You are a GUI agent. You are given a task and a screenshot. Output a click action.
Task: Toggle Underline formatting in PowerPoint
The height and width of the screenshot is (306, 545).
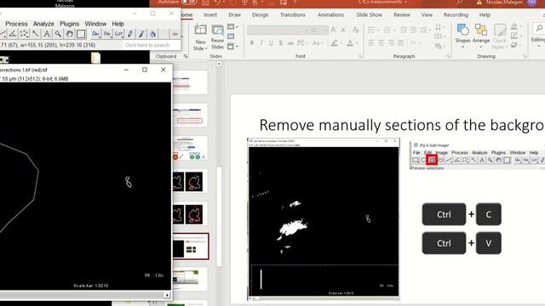click(271, 43)
